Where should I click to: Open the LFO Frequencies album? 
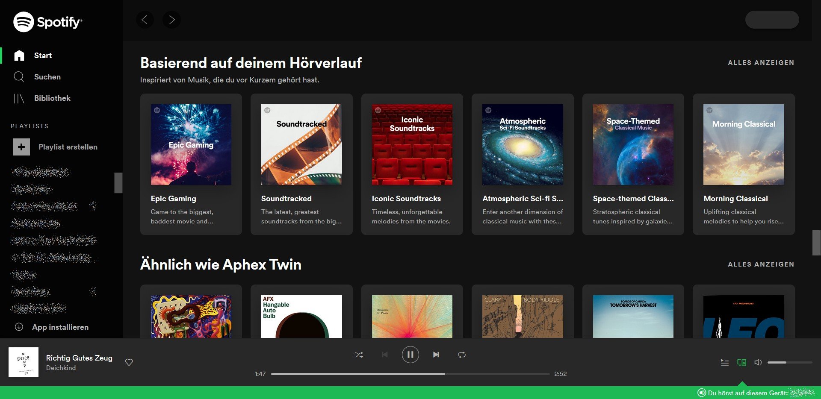[x=744, y=317]
